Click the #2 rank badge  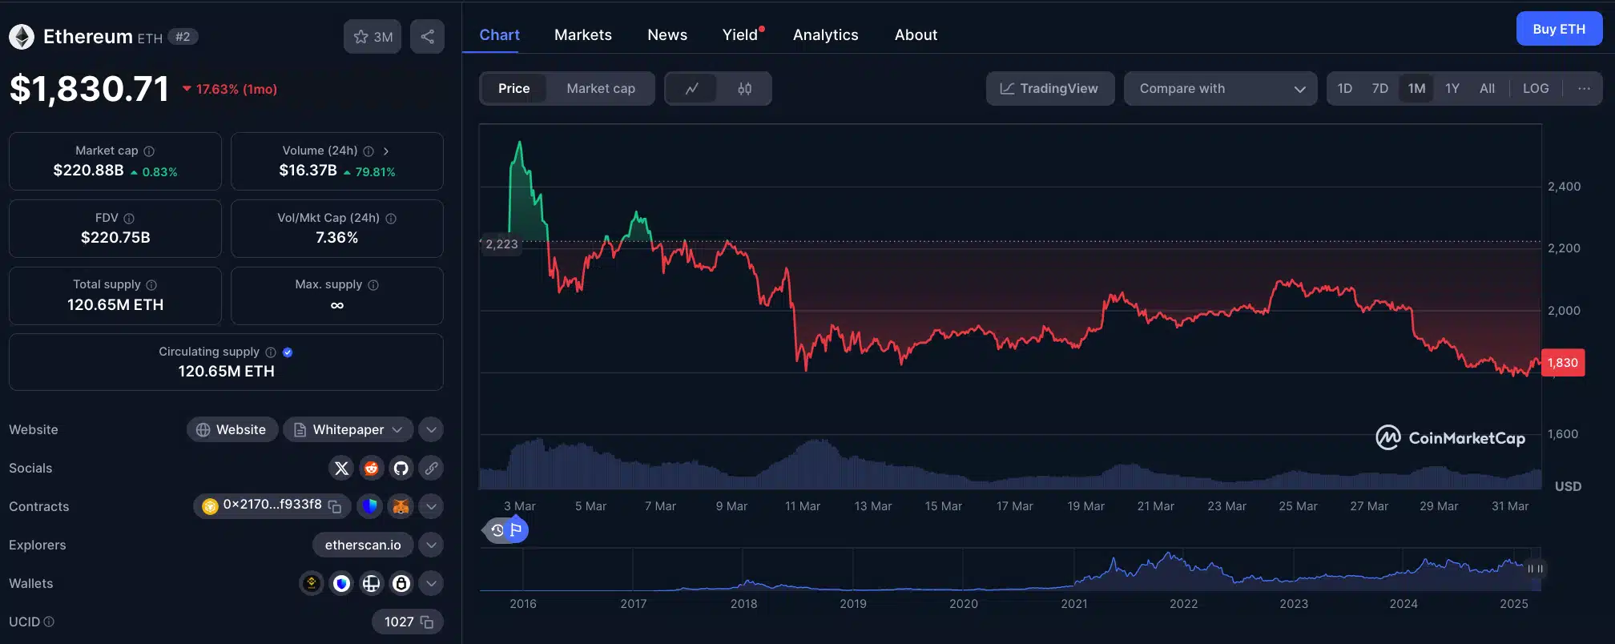click(x=183, y=37)
